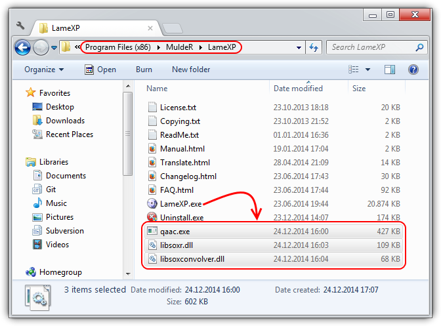Click the change view icon
Viewport: 441px width, 326px height.
point(354,70)
